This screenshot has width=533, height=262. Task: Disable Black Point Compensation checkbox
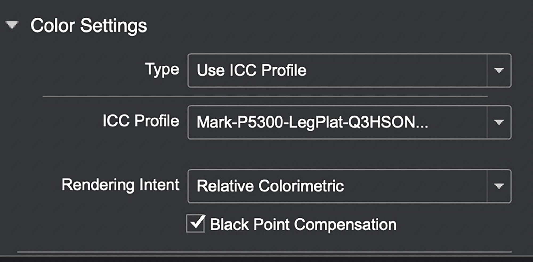coord(196,223)
